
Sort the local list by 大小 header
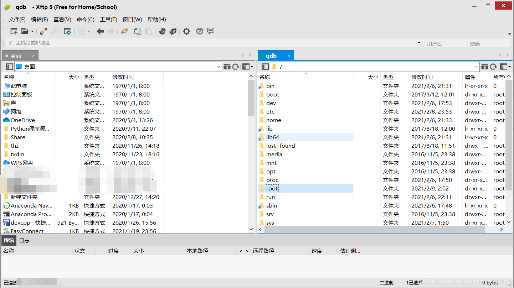click(x=68, y=77)
